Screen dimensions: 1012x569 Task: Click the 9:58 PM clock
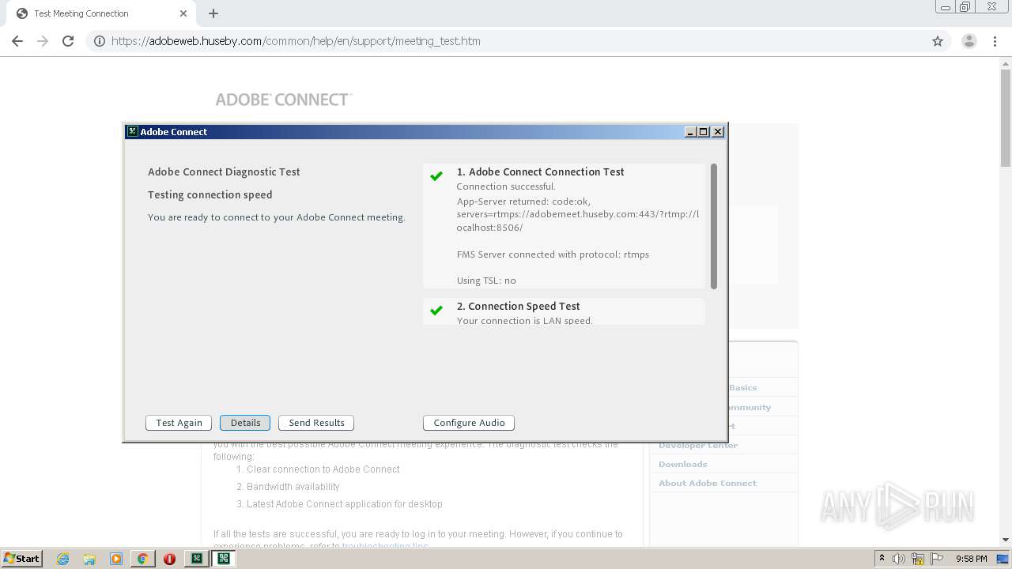coord(971,559)
